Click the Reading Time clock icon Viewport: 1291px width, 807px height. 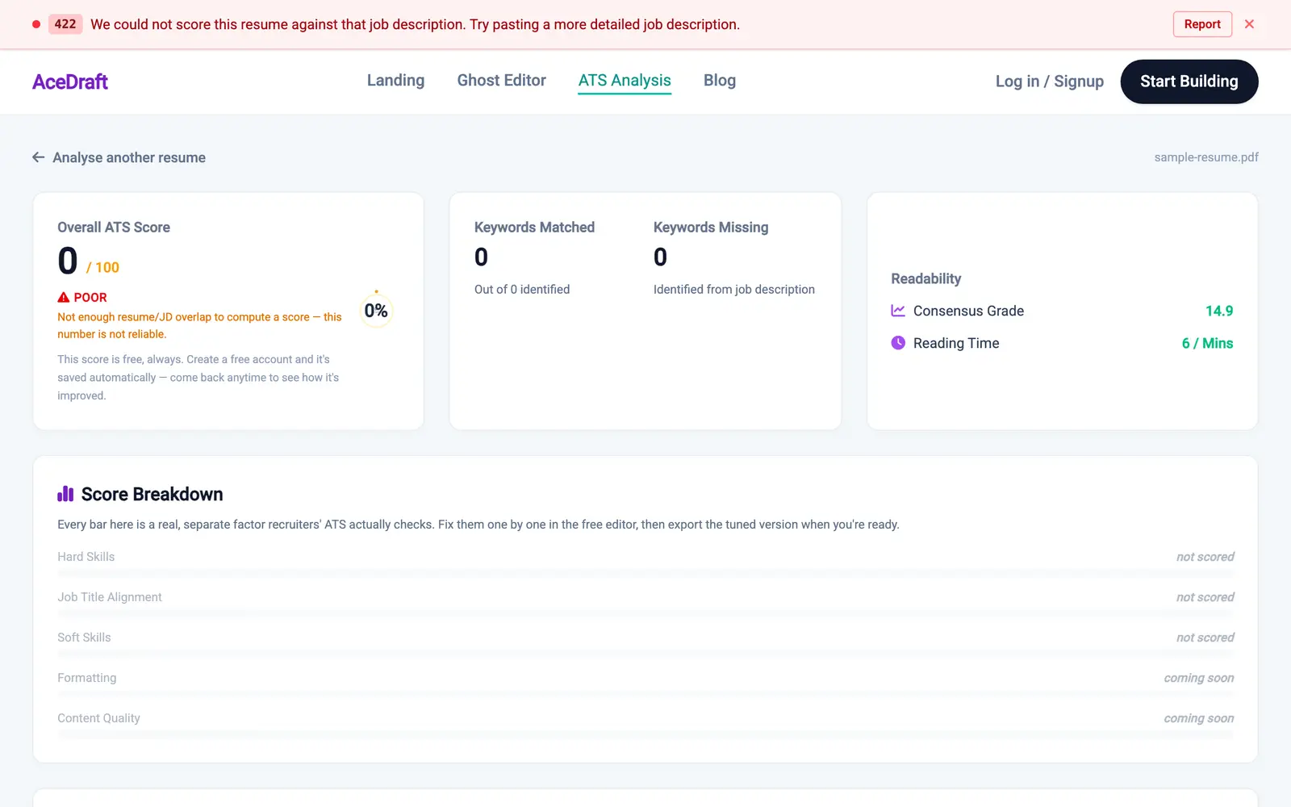(898, 343)
